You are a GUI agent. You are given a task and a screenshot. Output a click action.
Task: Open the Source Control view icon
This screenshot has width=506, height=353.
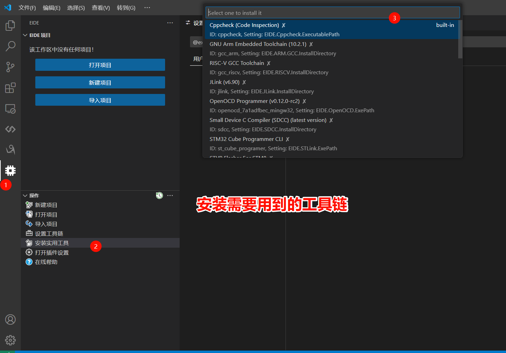point(10,67)
